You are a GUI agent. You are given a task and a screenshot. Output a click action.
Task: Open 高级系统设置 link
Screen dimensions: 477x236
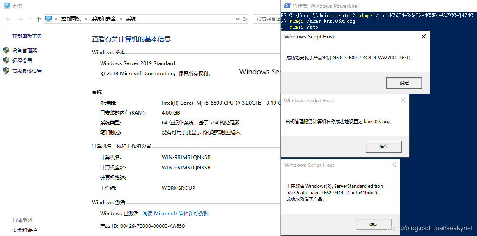coord(27,71)
